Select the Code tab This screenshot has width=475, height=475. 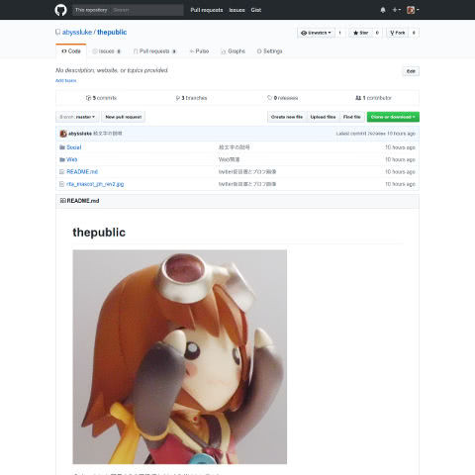71,51
